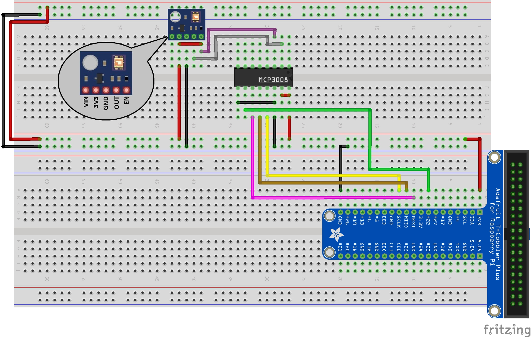
Task: Click the GND pin in the callout
Action: (106, 90)
